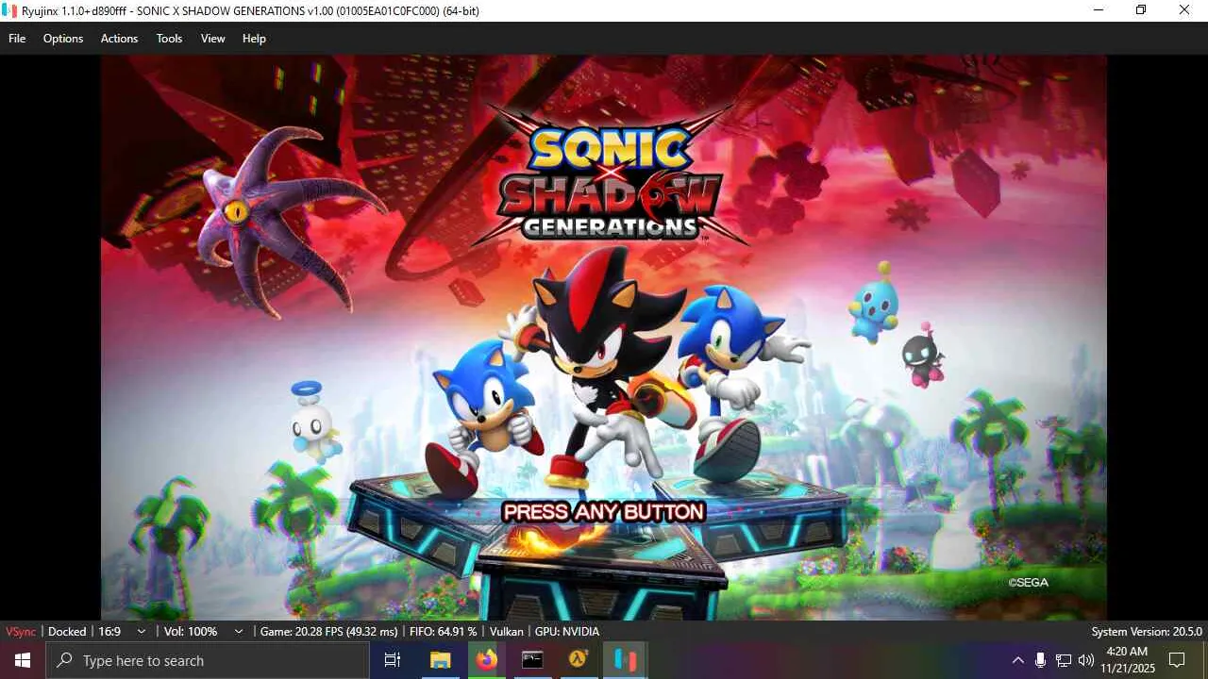Show hidden system tray icons
1208x679 pixels.
[x=1017, y=660]
